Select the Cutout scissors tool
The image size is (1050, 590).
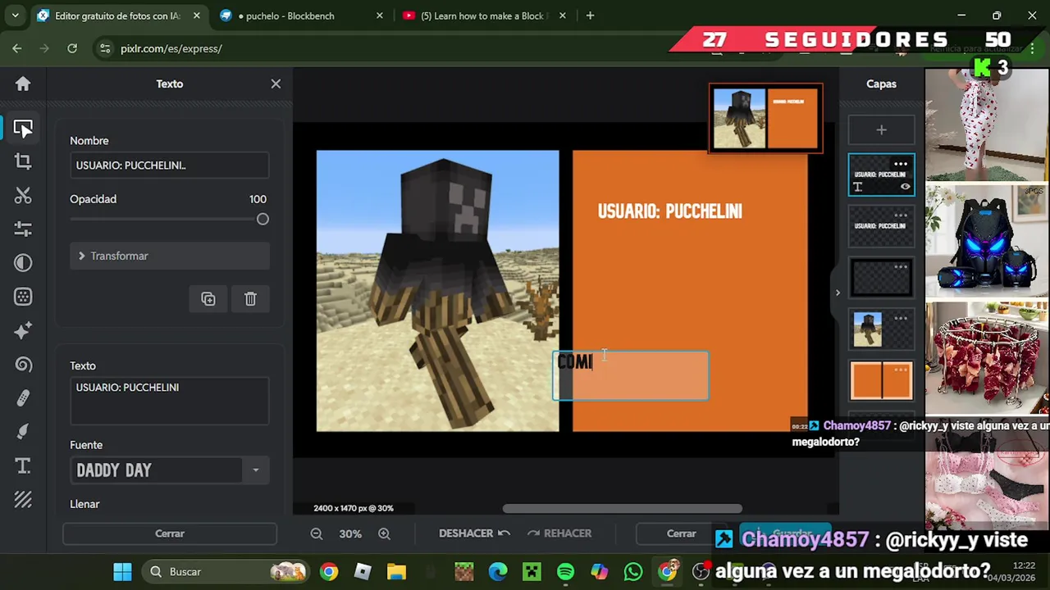tap(23, 195)
